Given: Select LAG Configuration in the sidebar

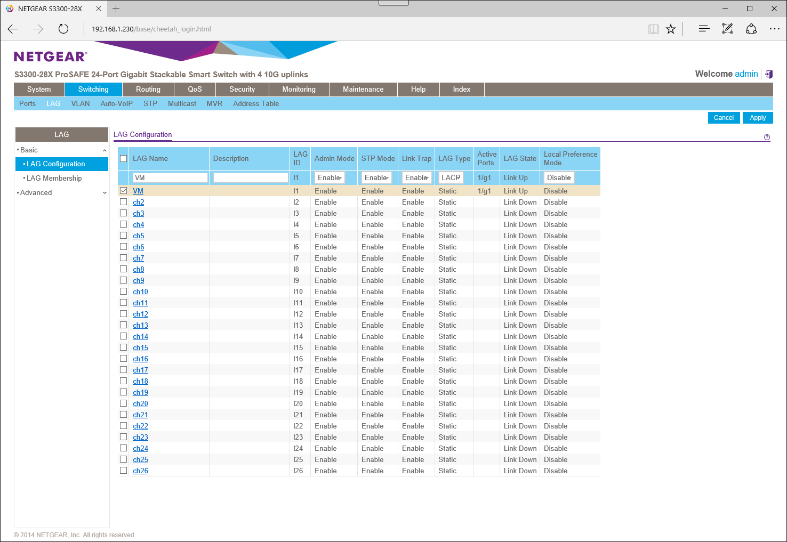Looking at the screenshot, I should pyautogui.click(x=62, y=164).
